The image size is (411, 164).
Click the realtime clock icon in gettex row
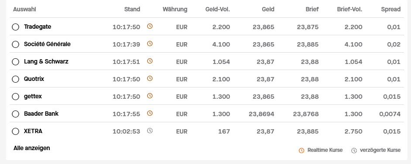pos(150,96)
